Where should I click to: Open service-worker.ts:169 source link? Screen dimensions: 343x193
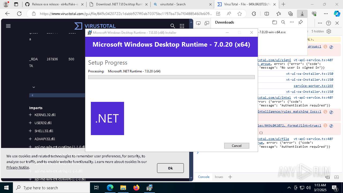tap(313, 86)
